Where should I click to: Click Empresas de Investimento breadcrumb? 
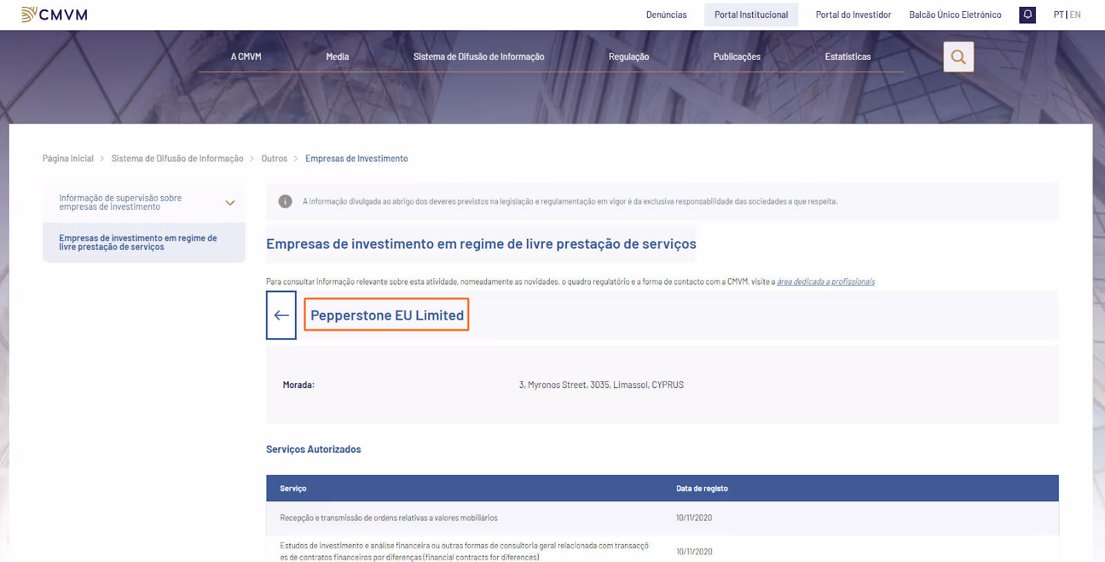(x=356, y=159)
